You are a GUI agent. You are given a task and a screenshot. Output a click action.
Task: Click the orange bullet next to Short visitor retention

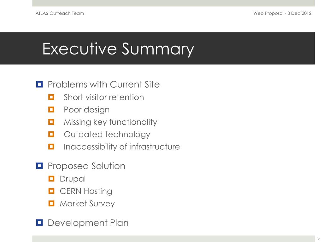tap(51, 97)
